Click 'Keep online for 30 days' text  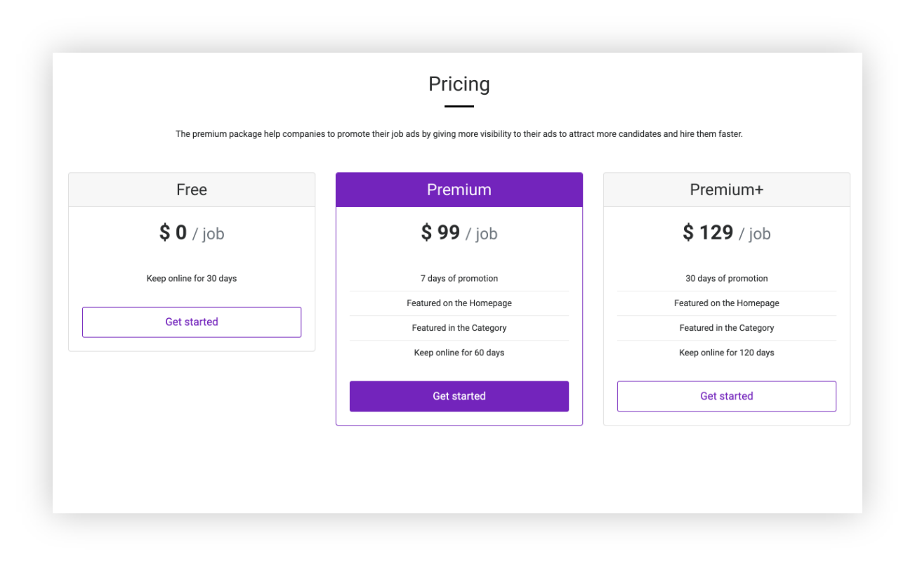click(x=192, y=278)
